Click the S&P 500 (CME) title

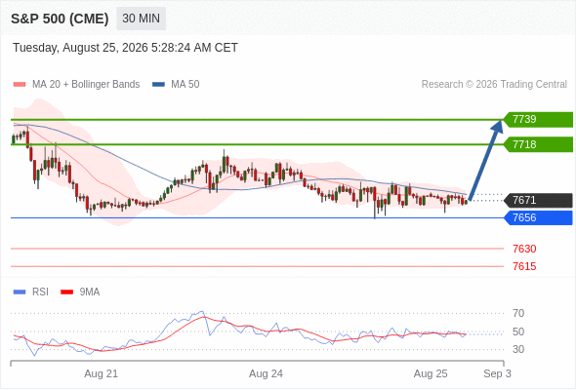(x=60, y=19)
